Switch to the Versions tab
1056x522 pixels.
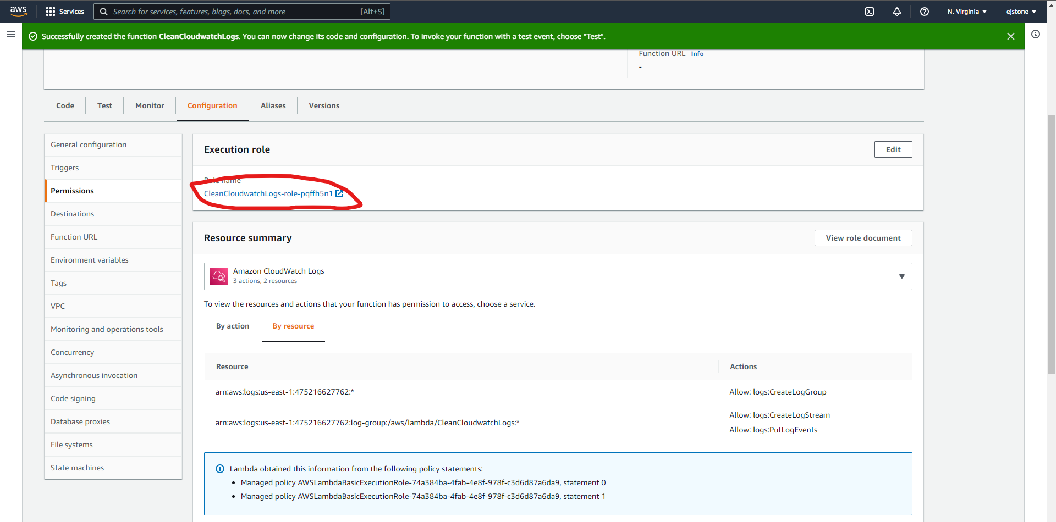324,105
